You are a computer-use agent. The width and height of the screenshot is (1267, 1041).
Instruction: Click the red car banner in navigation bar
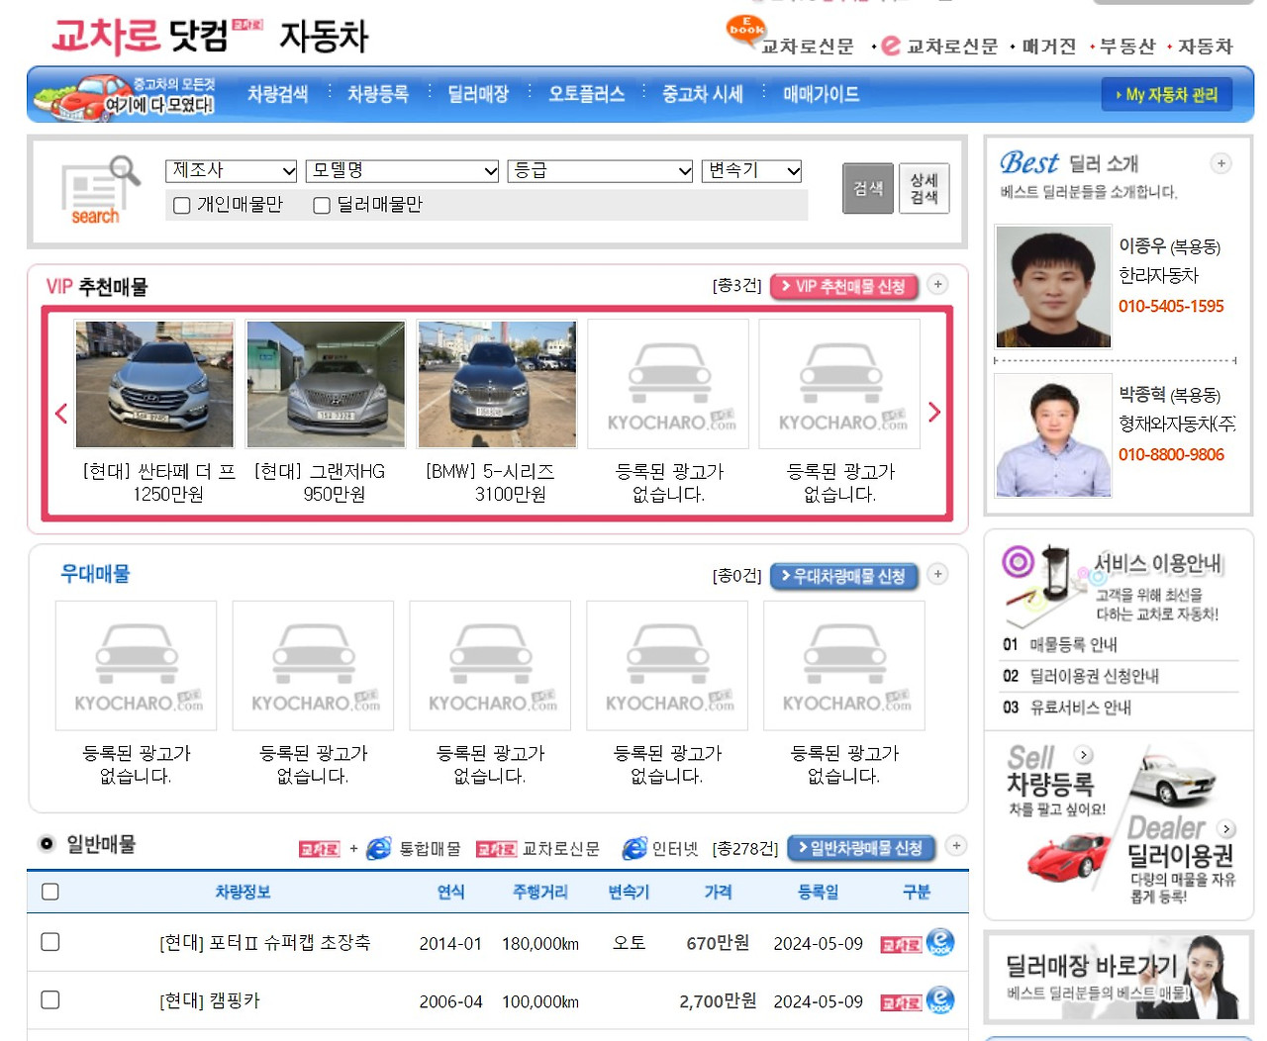click(x=124, y=96)
